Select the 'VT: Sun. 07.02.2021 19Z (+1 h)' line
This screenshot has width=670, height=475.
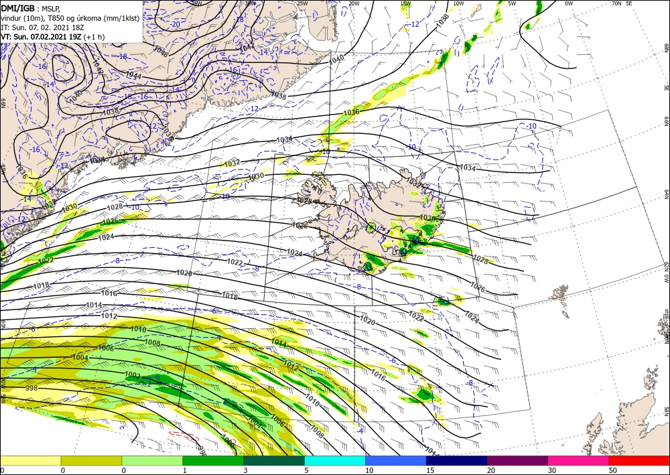pos(52,37)
